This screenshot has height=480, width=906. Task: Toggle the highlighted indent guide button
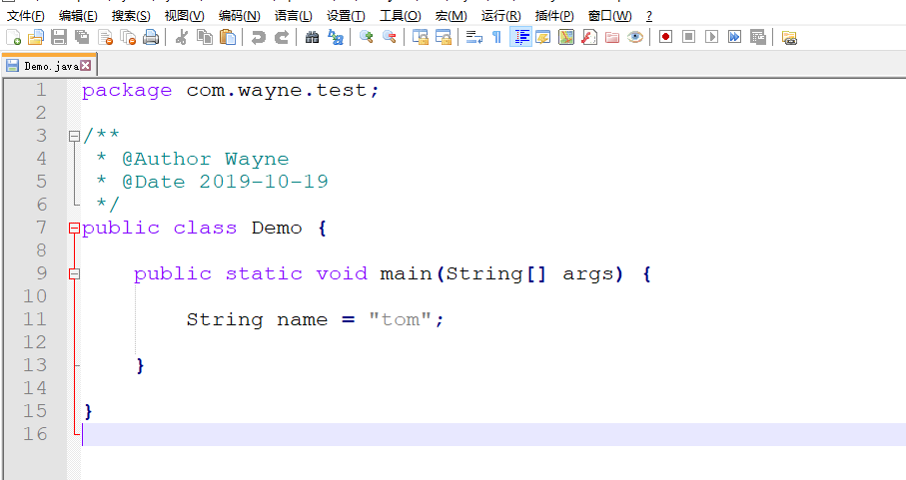pos(520,38)
